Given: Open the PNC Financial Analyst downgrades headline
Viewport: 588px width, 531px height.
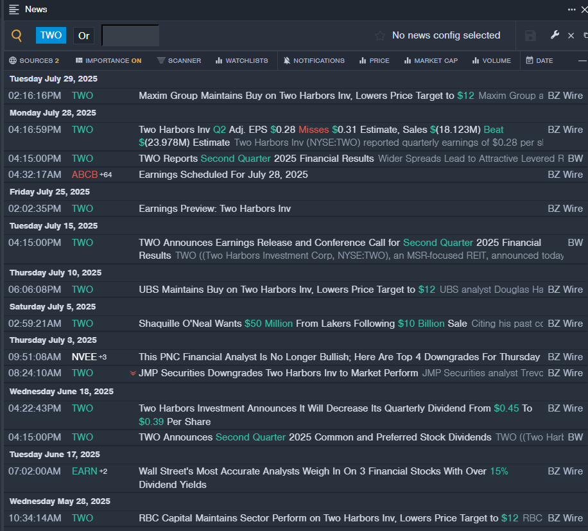Looking at the screenshot, I should (x=340, y=357).
